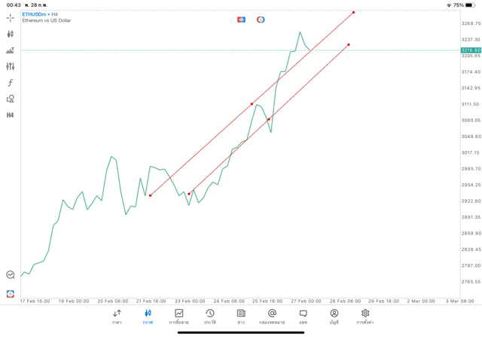This screenshot has height=337, width=482.
Task: Open the H4 timeframe selector
Action: tap(11, 115)
